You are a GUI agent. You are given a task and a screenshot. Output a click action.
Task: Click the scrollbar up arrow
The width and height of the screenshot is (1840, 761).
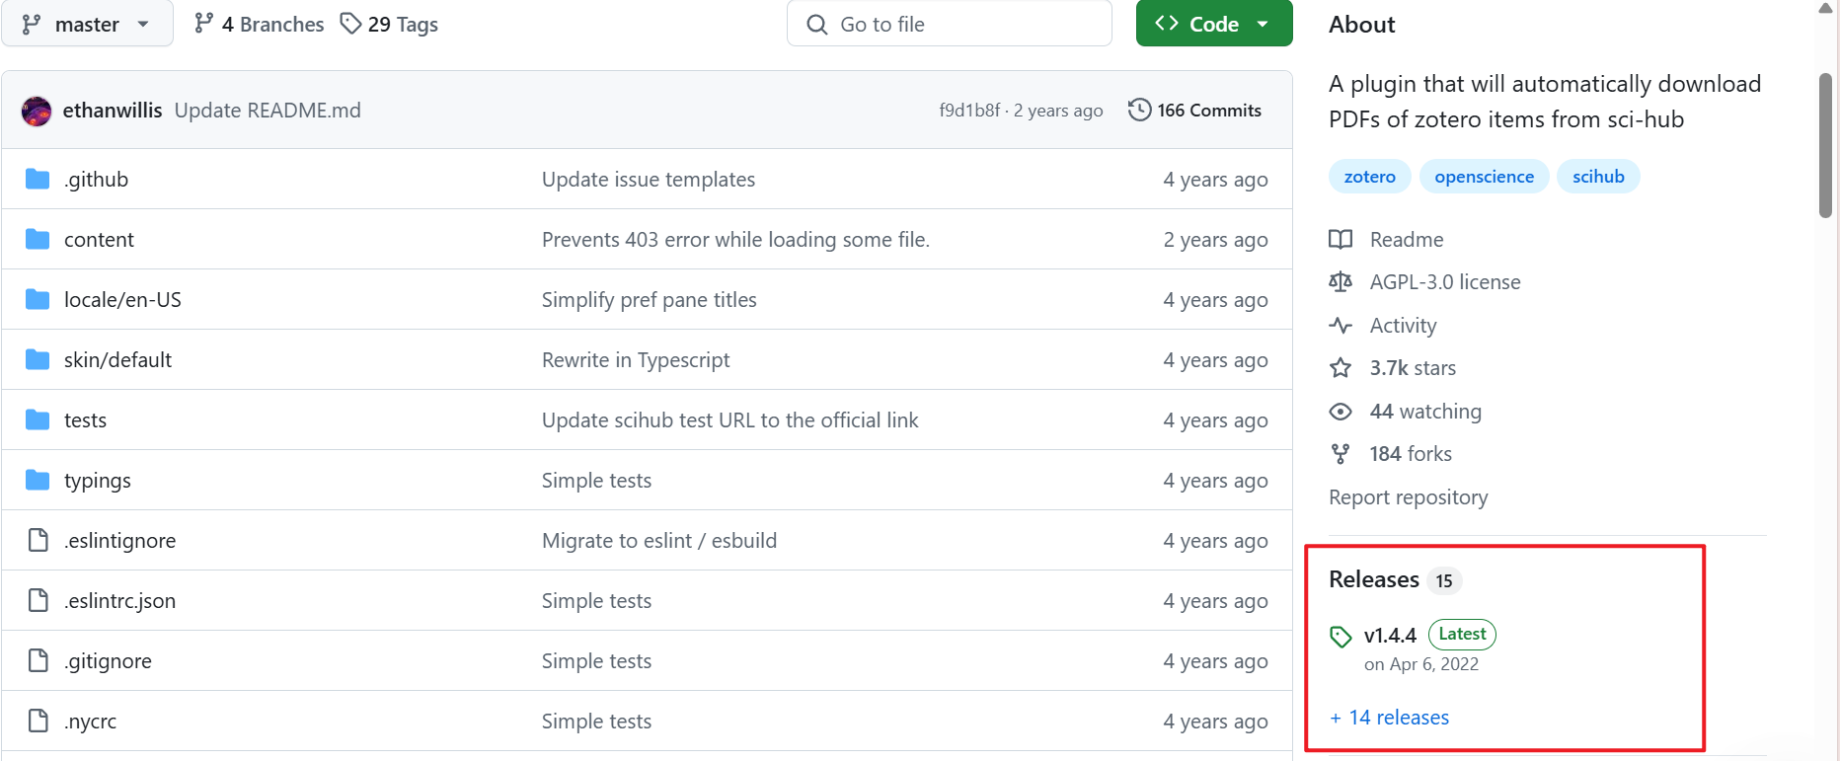pos(1825,8)
